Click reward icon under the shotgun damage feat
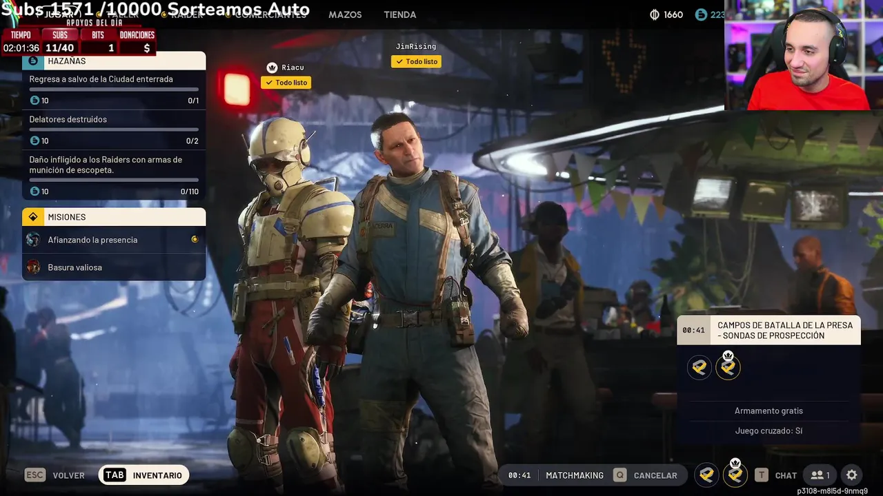 tap(34, 192)
